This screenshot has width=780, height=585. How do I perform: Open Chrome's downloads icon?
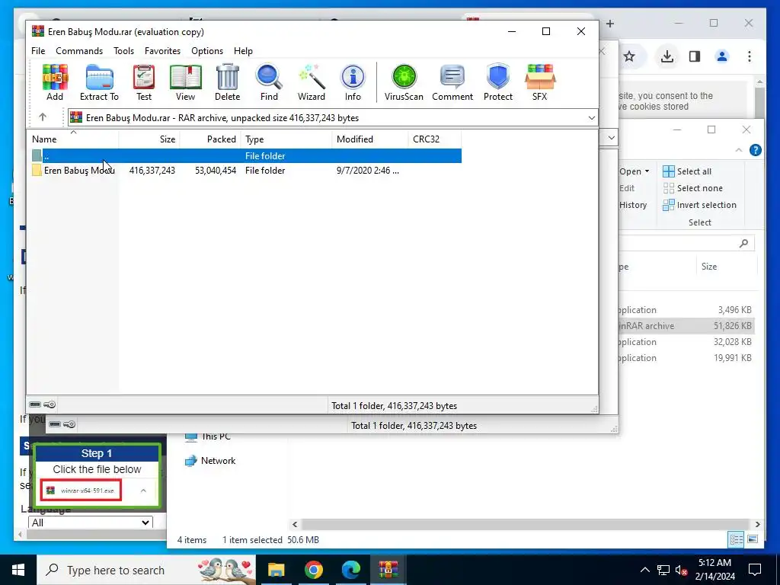click(667, 56)
